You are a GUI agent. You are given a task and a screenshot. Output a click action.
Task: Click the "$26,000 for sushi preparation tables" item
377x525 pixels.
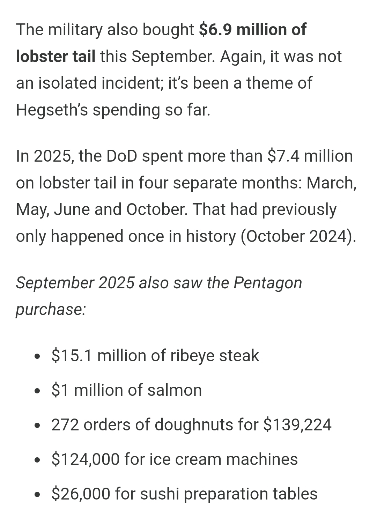pos(184,494)
